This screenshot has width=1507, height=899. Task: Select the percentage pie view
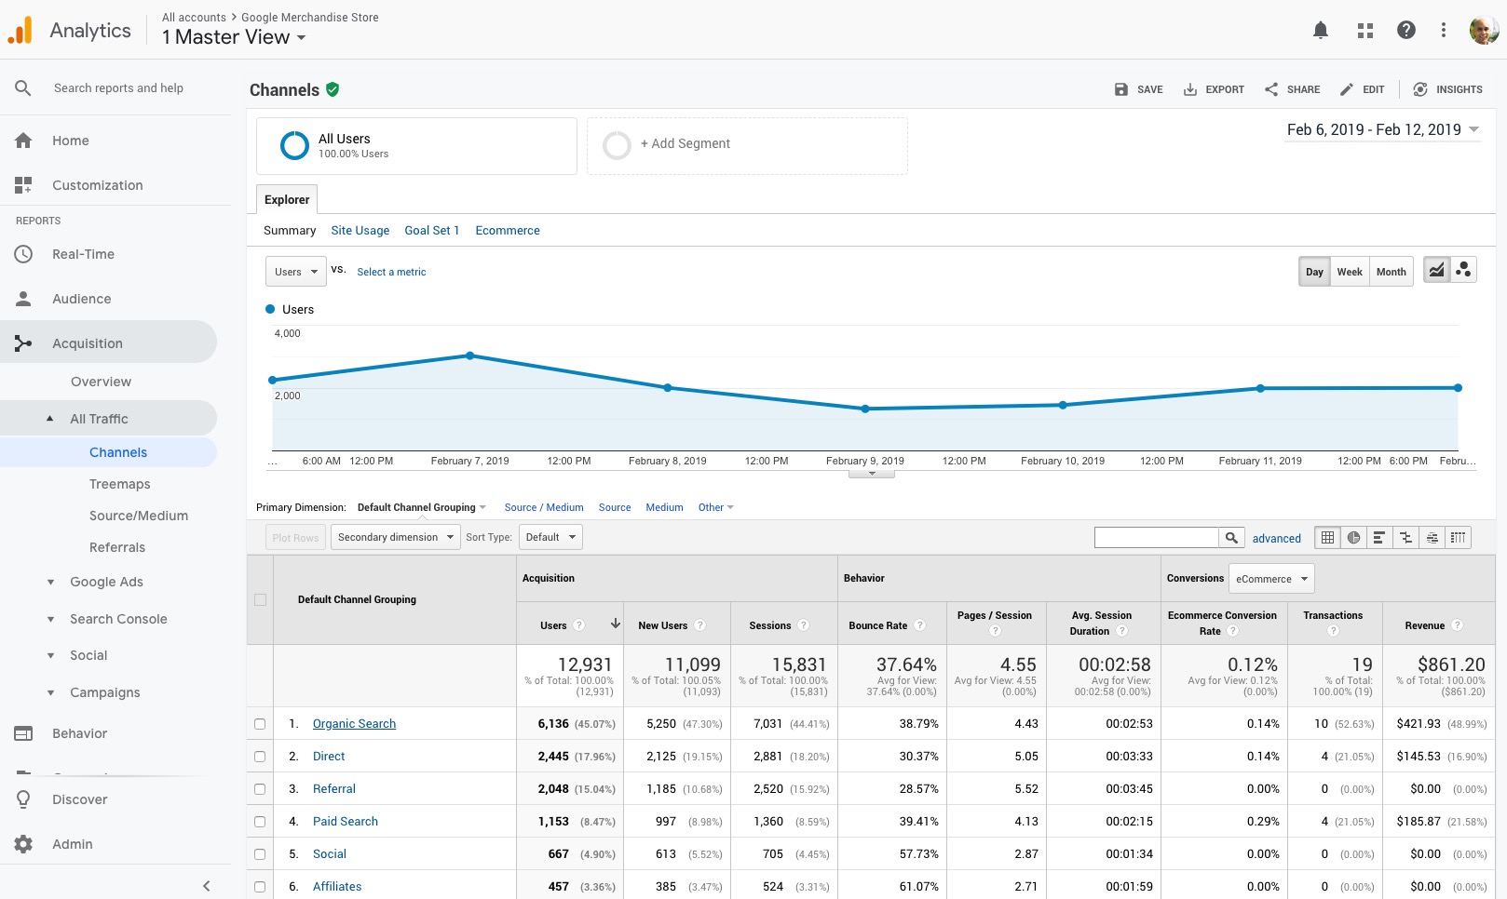click(1353, 537)
